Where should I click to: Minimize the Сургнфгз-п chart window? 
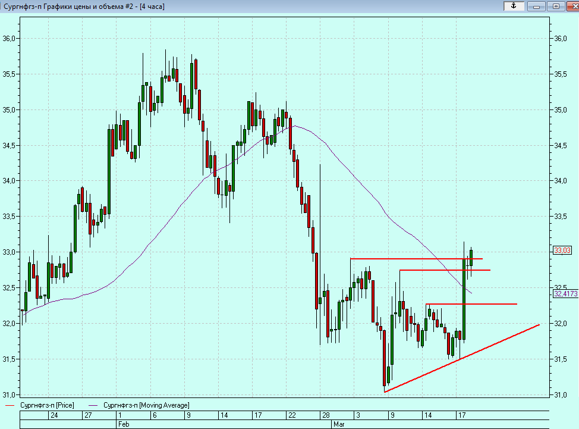click(536, 6)
